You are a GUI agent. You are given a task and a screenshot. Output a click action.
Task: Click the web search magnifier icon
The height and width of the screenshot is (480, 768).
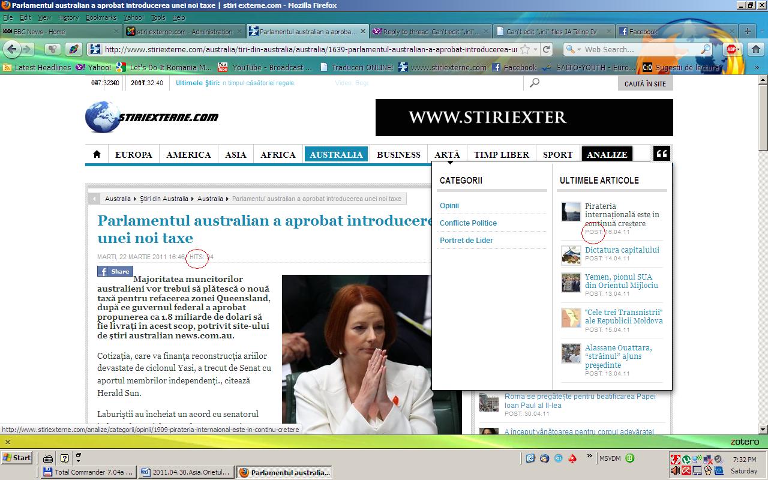tap(705, 49)
